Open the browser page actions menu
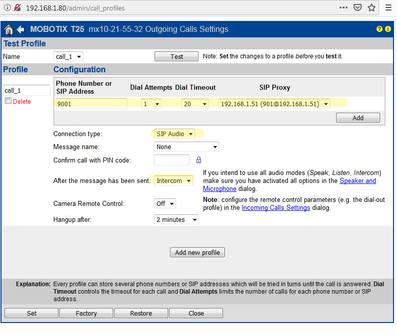 [x=344, y=8]
